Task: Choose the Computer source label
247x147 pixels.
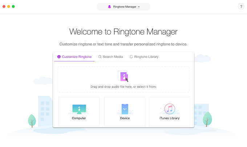Action: pyautogui.click(x=79, y=118)
